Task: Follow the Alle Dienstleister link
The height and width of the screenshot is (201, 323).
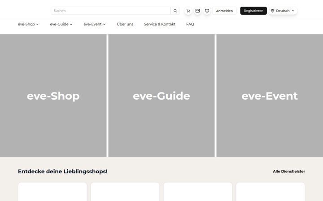Action: point(289,172)
